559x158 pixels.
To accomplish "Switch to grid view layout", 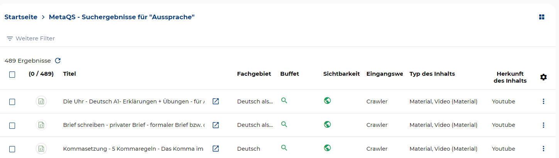I will (x=542, y=17).
